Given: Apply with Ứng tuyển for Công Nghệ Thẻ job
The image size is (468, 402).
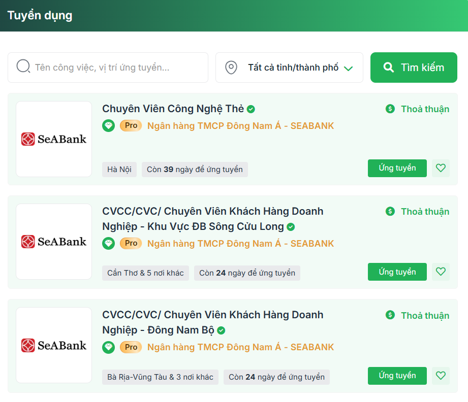Looking at the screenshot, I should click(x=397, y=168).
